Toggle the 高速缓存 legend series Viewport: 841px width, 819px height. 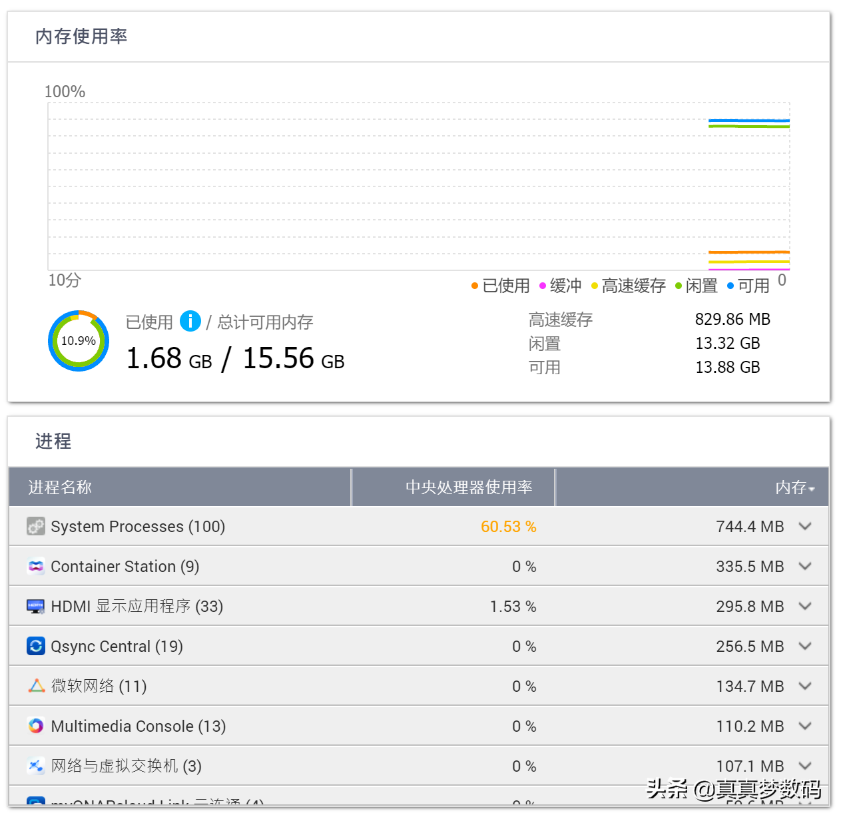628,286
